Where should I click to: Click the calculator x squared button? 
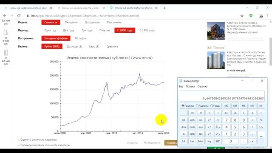pos(209,120)
